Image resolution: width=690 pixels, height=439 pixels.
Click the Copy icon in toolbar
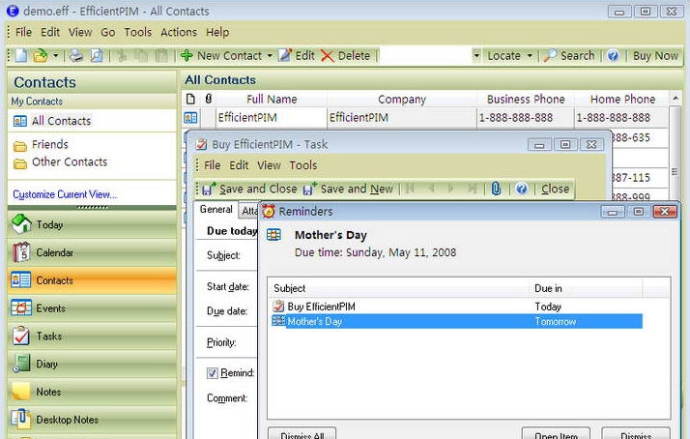[141, 56]
